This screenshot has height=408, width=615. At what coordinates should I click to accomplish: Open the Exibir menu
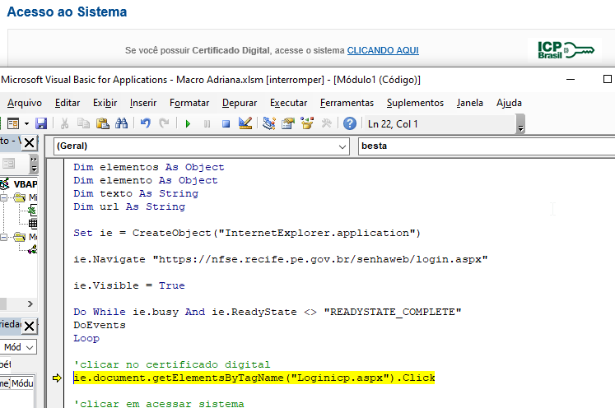click(105, 103)
